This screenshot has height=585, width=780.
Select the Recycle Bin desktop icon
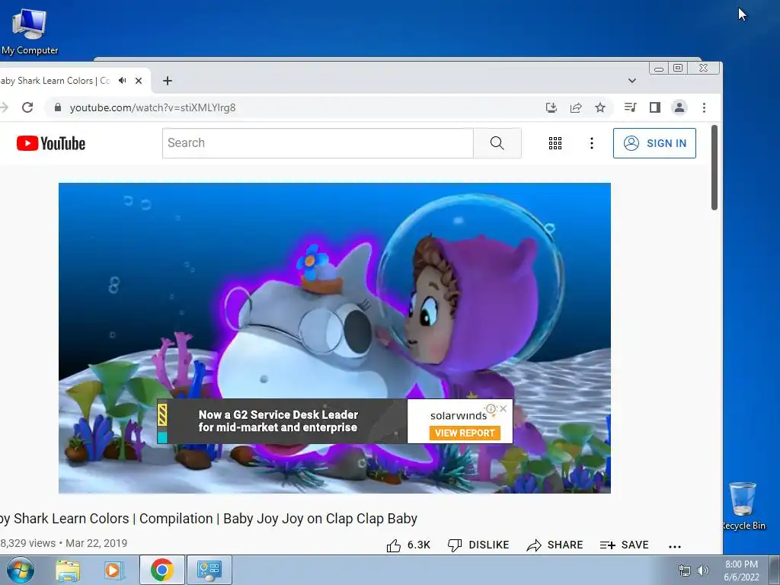pos(743,506)
